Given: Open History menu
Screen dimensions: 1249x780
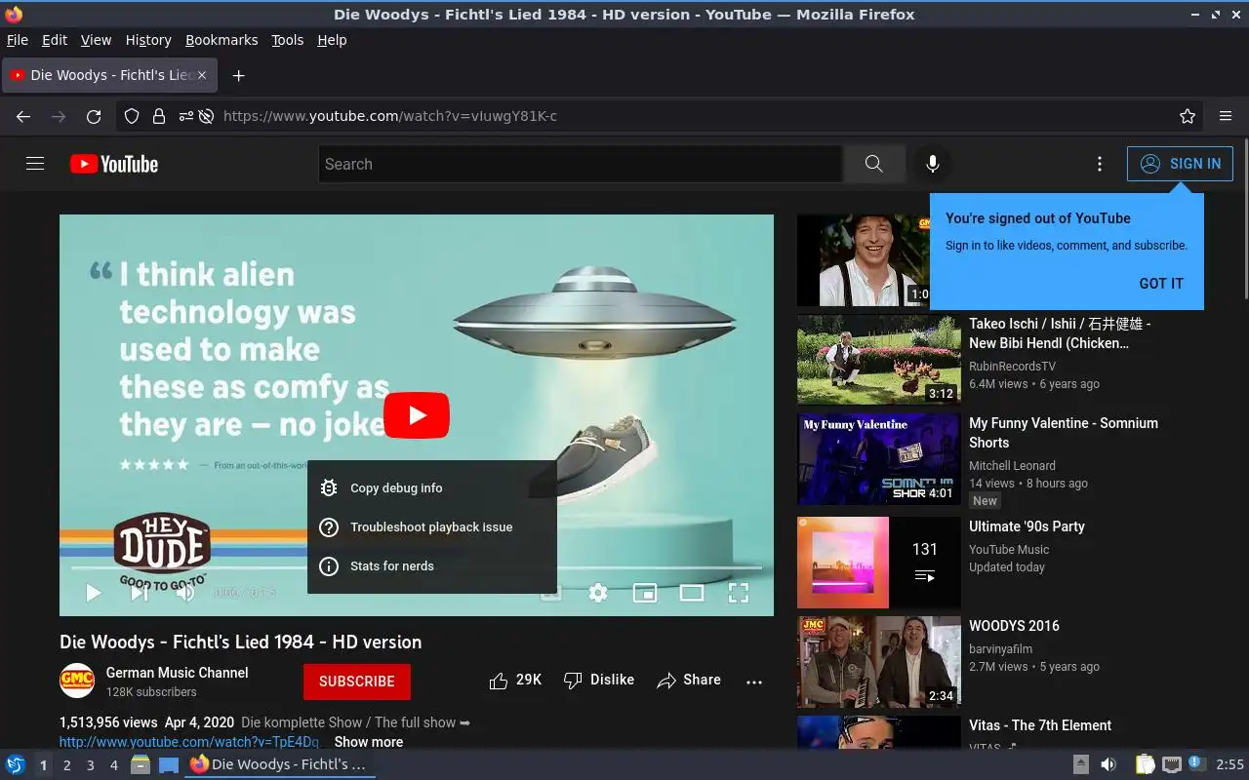Looking at the screenshot, I should pyautogui.click(x=148, y=40).
